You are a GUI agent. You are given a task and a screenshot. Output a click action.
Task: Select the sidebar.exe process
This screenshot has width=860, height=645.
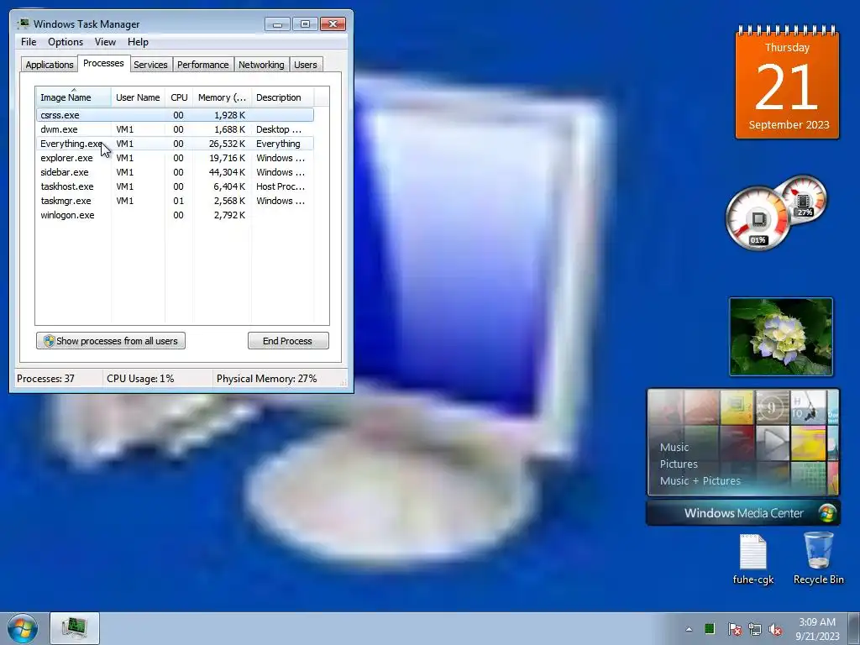(x=175, y=172)
